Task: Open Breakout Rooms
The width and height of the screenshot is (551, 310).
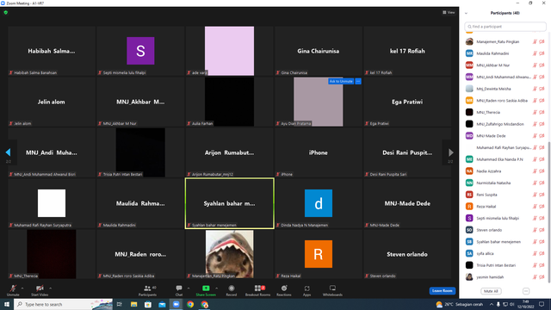Action: point(258,290)
